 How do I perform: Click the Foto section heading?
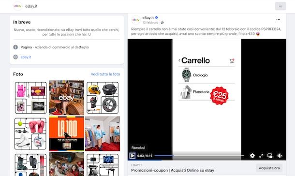click(18, 74)
